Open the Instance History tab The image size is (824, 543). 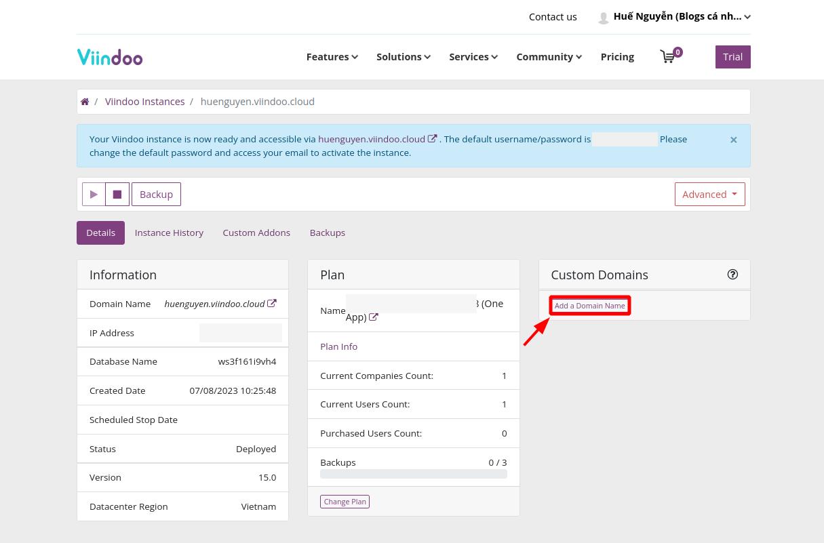(x=169, y=233)
